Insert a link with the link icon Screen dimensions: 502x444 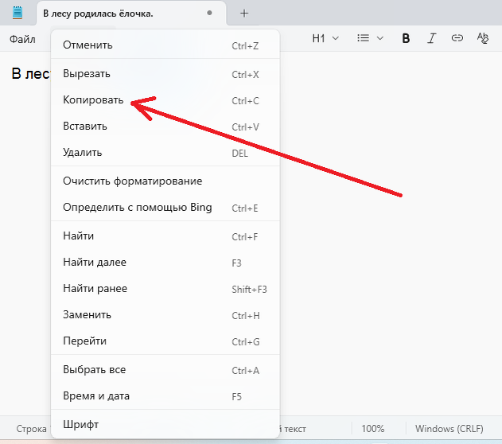[x=457, y=38]
